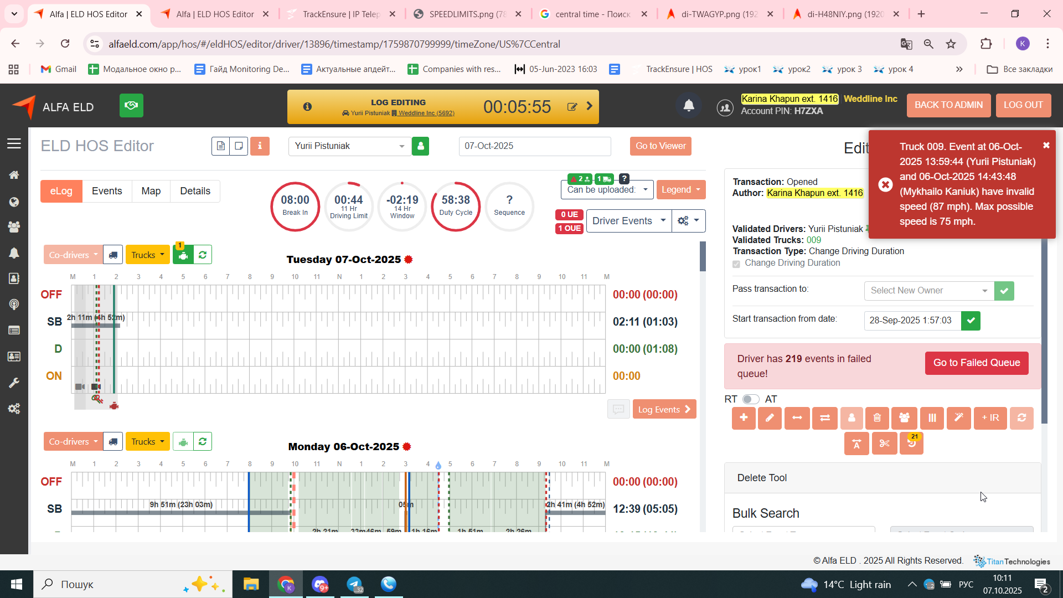Switch to the Map tab

pyautogui.click(x=151, y=191)
